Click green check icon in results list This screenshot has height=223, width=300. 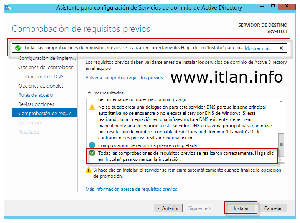pos(92,153)
